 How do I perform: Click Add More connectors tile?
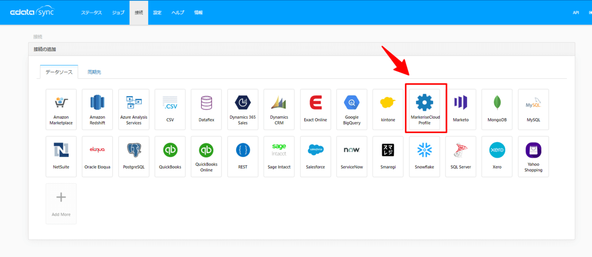(x=61, y=204)
